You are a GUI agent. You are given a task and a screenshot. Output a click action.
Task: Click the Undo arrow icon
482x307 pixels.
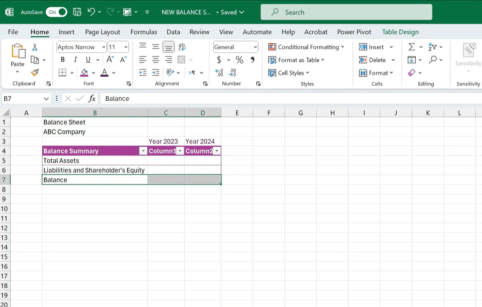pos(91,12)
